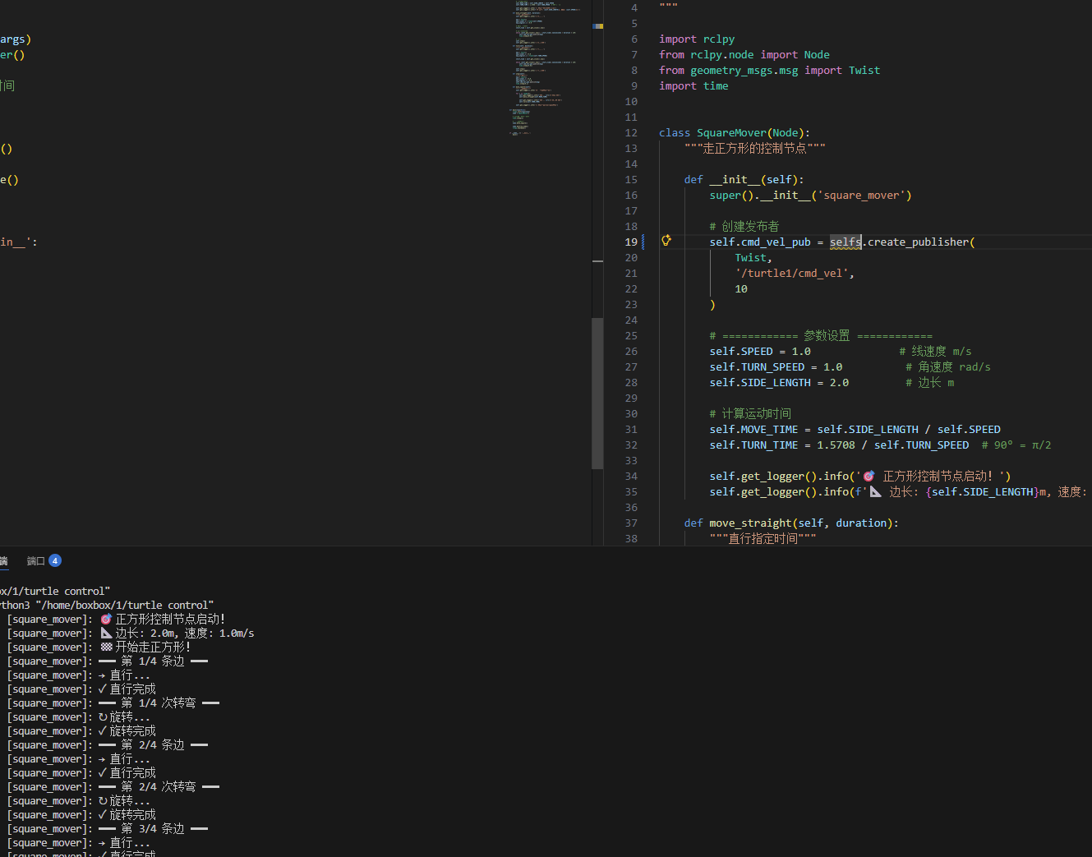Click the 'self.MOVE_TIME' assignment line
Image resolution: width=1092 pixels, height=857 pixels.
click(x=855, y=430)
